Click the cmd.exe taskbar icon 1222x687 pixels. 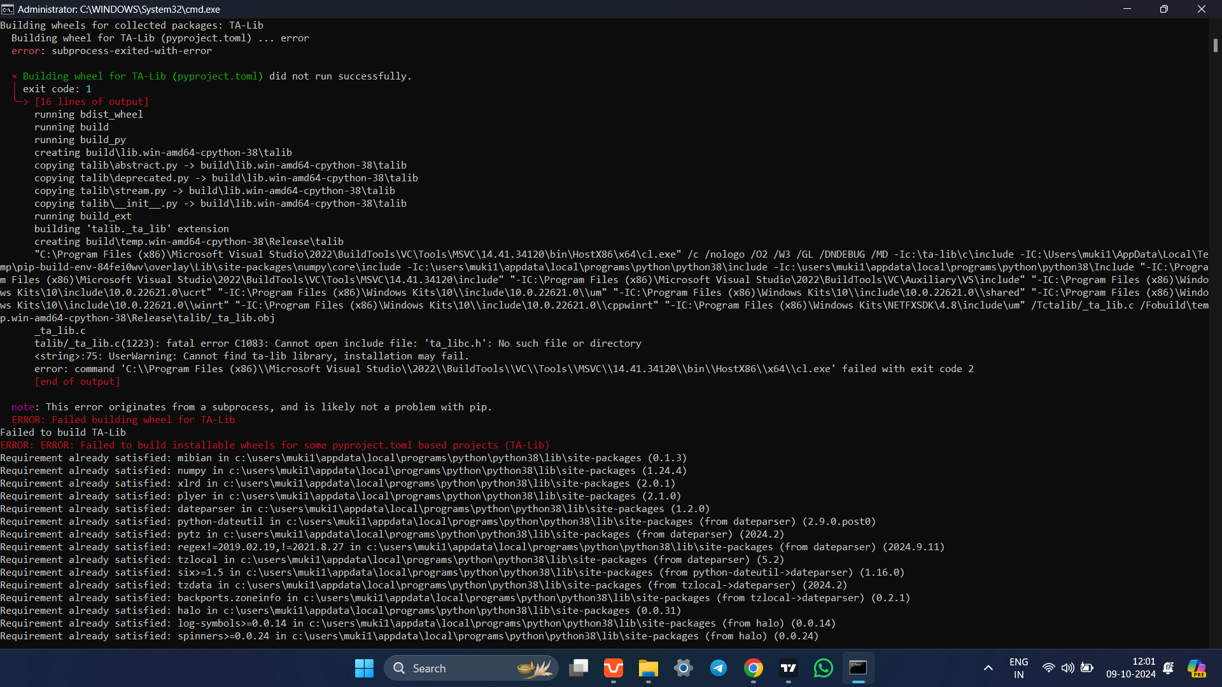point(858,668)
